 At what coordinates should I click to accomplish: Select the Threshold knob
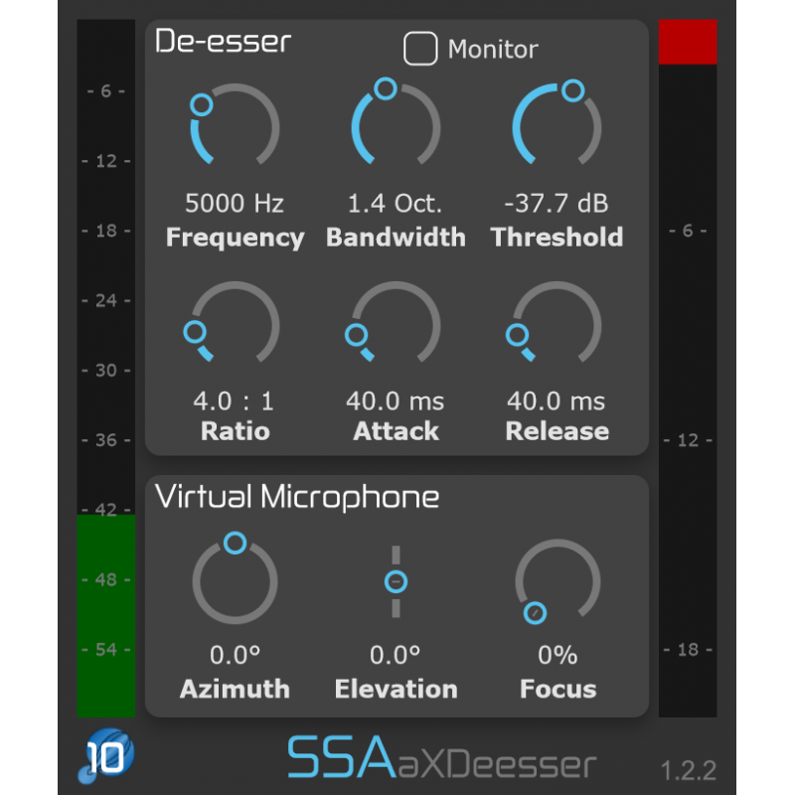(x=557, y=127)
